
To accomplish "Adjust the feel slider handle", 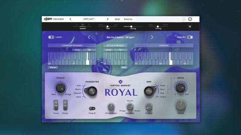I will pyautogui.click(x=107, y=27).
